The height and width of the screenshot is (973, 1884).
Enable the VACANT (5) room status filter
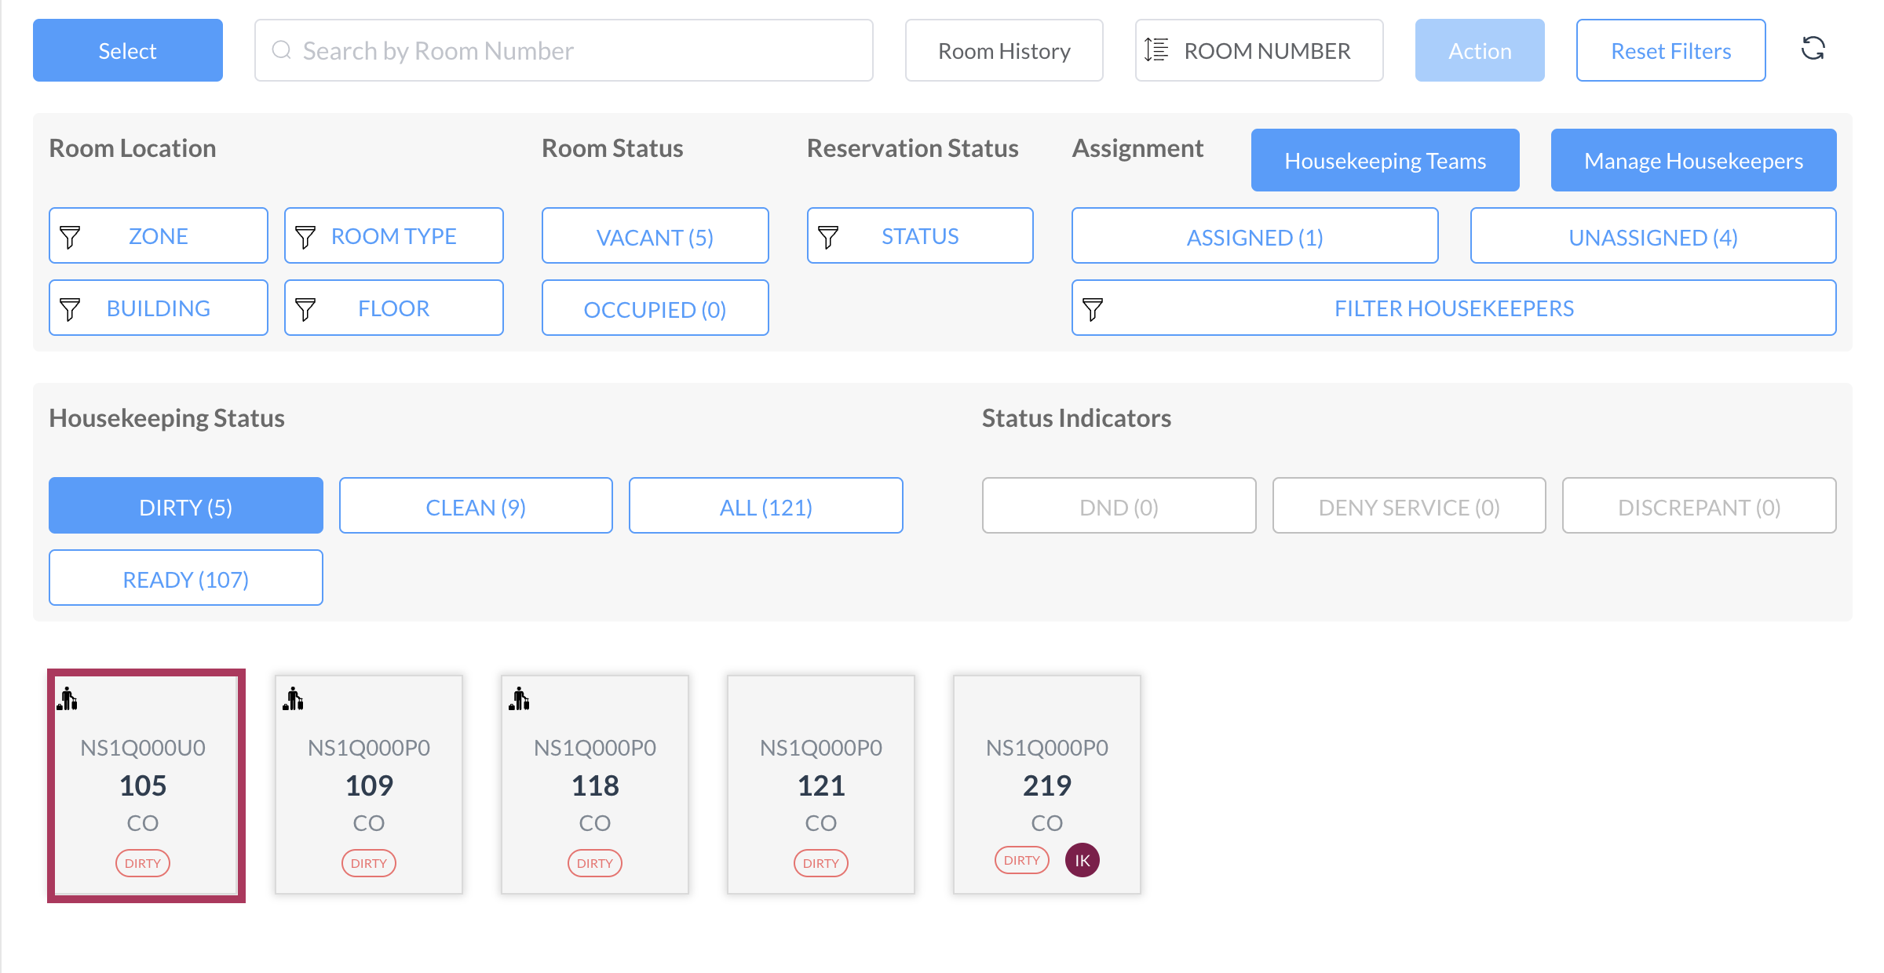(x=655, y=236)
